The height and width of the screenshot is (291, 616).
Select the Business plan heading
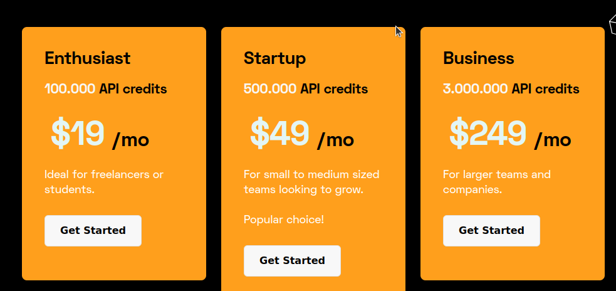coord(478,58)
